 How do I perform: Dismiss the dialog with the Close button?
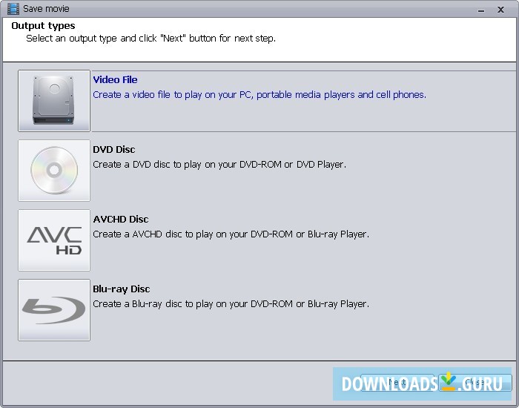pyautogui.click(x=475, y=383)
